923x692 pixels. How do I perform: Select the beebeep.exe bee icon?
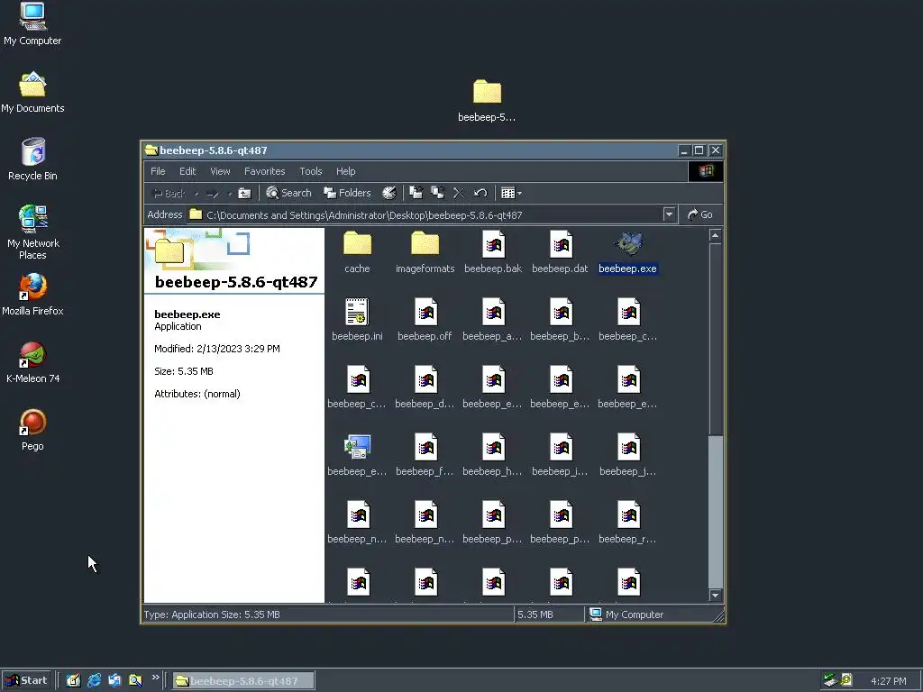[628, 244]
